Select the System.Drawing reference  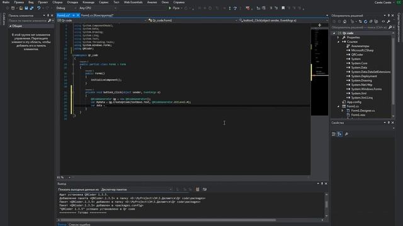[361, 80]
